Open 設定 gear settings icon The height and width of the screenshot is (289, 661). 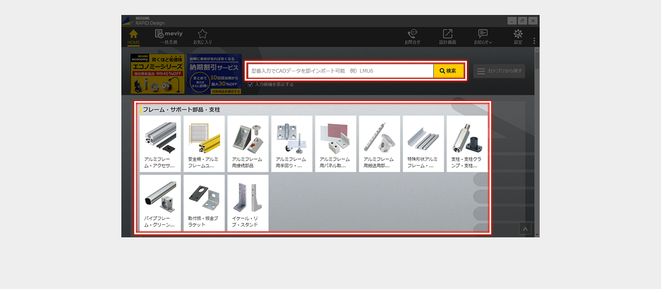tap(517, 36)
